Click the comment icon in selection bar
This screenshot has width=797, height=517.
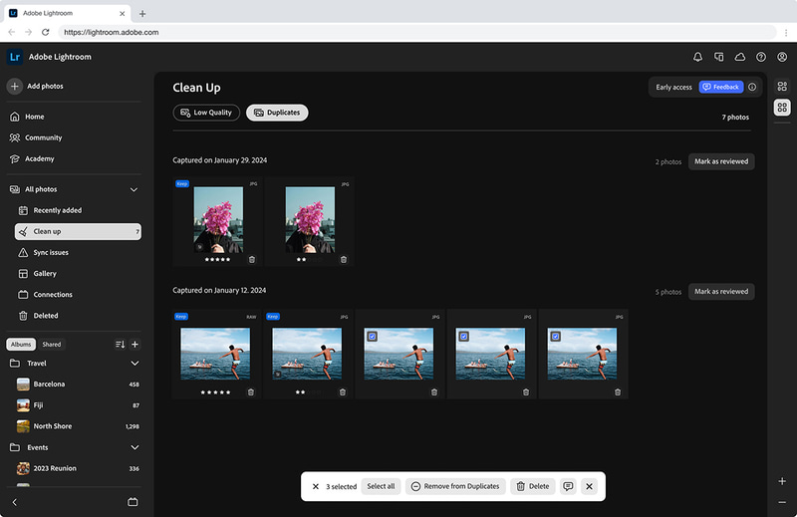coord(568,486)
